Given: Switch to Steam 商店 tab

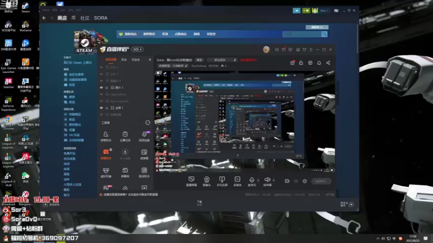Looking at the screenshot, I should tap(62, 18).
